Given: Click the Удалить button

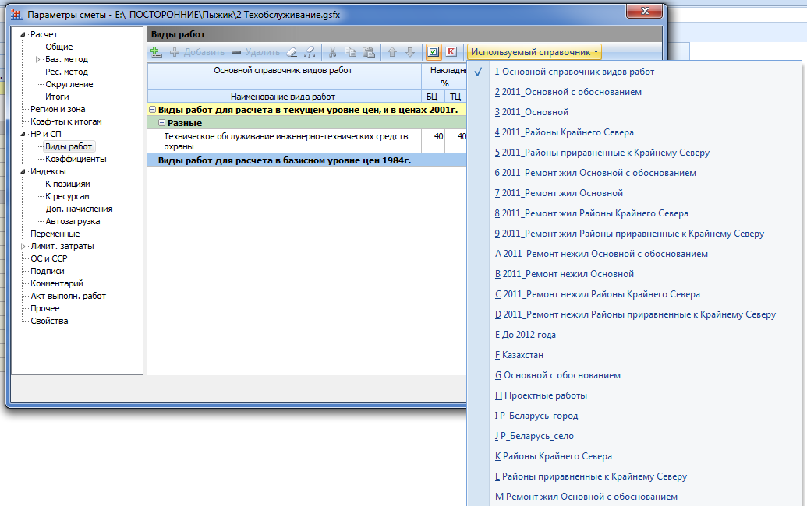Looking at the screenshot, I should tap(256, 52).
